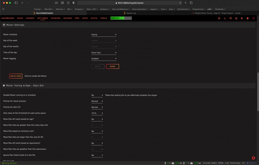Go back with Safari back arrow

pos(22,3)
